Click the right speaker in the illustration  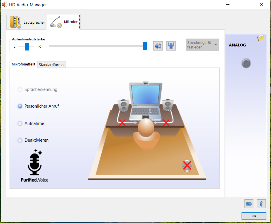[x=168, y=105]
